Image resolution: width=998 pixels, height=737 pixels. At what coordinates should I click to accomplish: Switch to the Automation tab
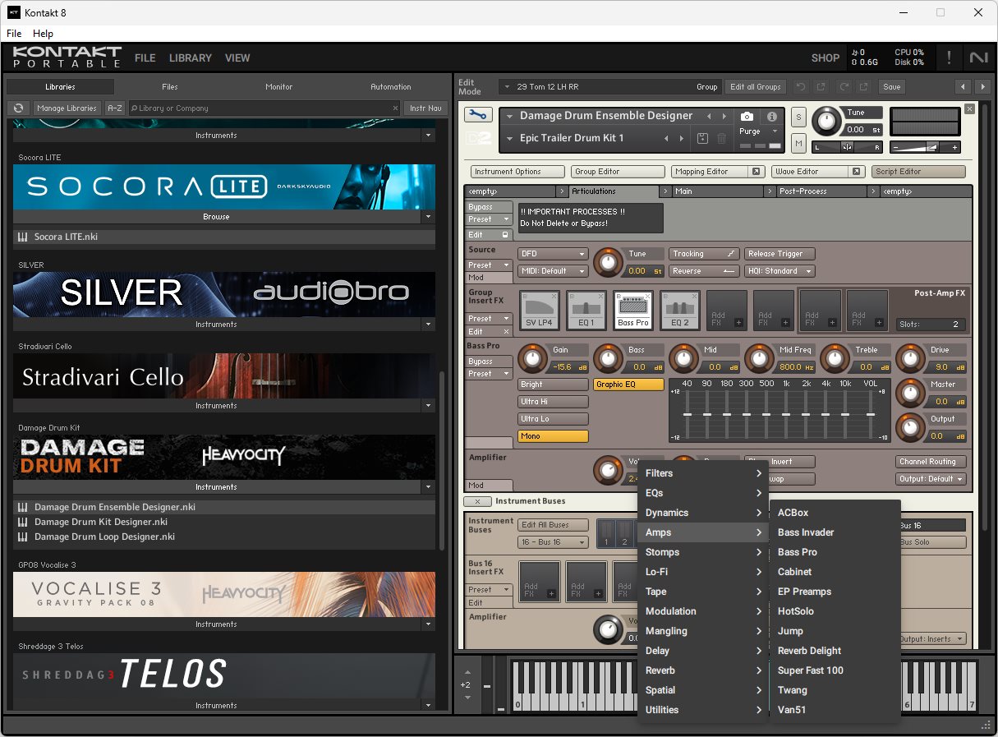[x=391, y=86]
